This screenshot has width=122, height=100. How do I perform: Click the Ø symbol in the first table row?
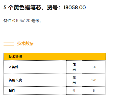pos(10,67)
